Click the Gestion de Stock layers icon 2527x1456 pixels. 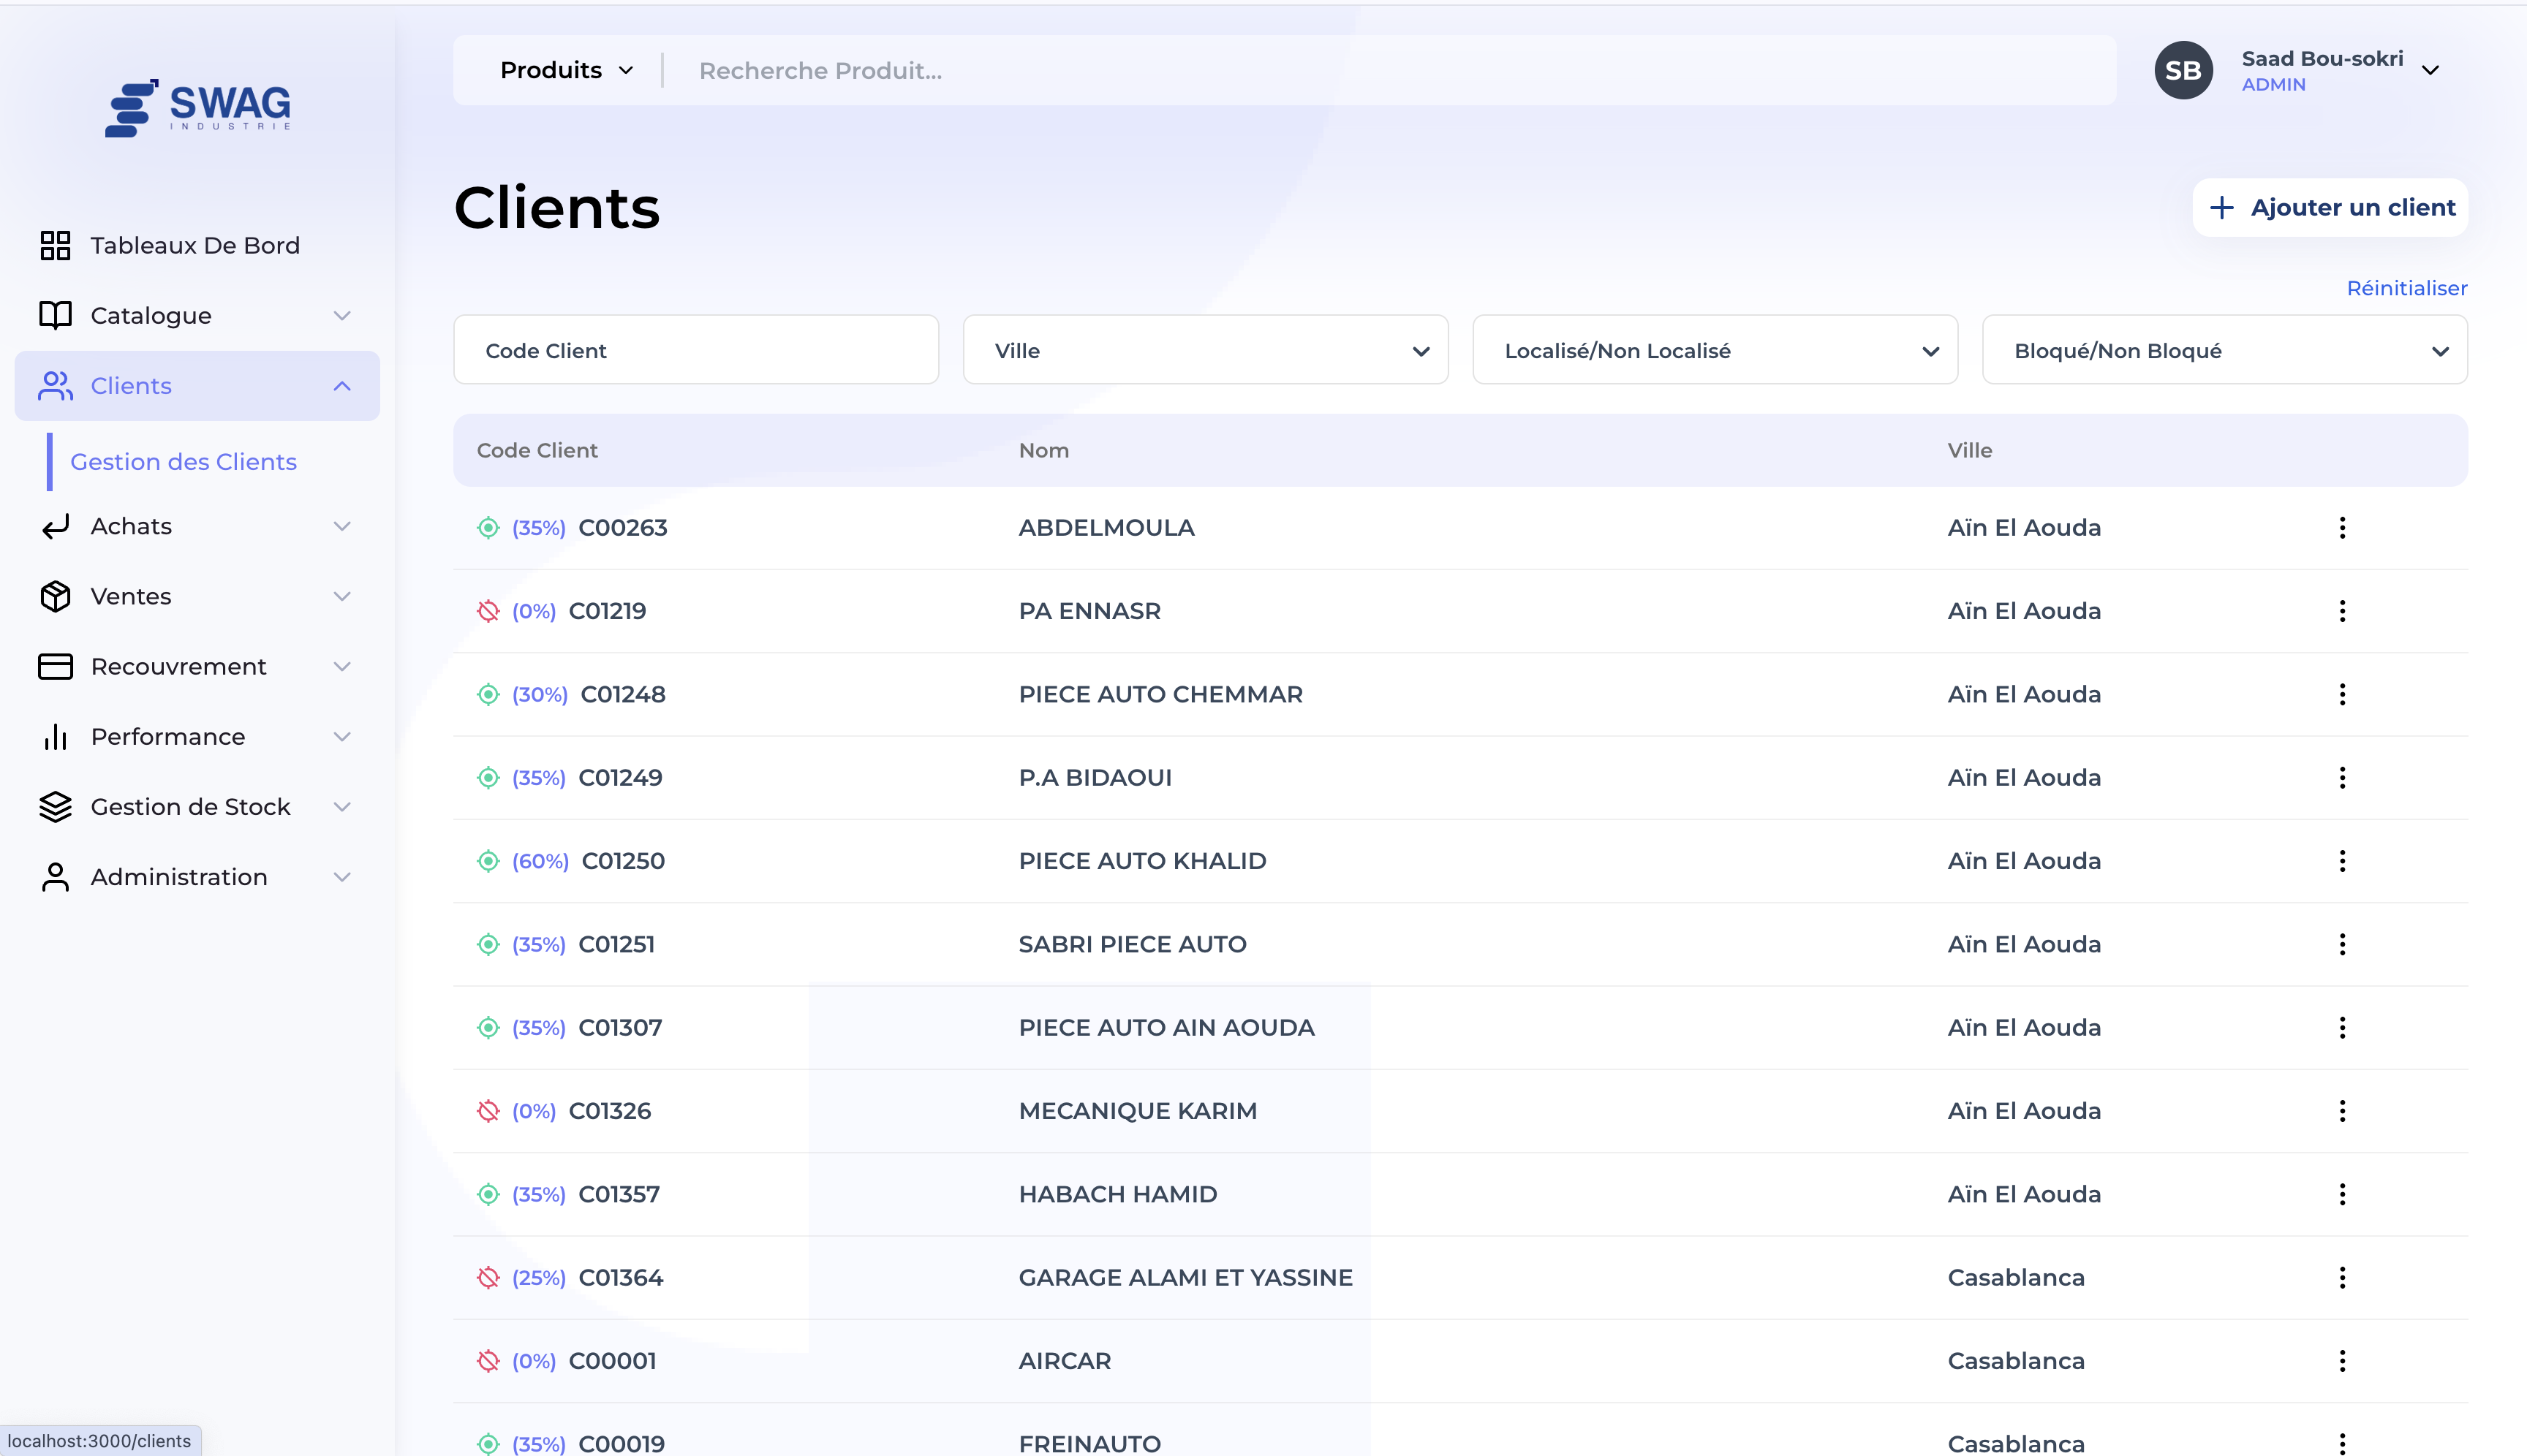55,807
